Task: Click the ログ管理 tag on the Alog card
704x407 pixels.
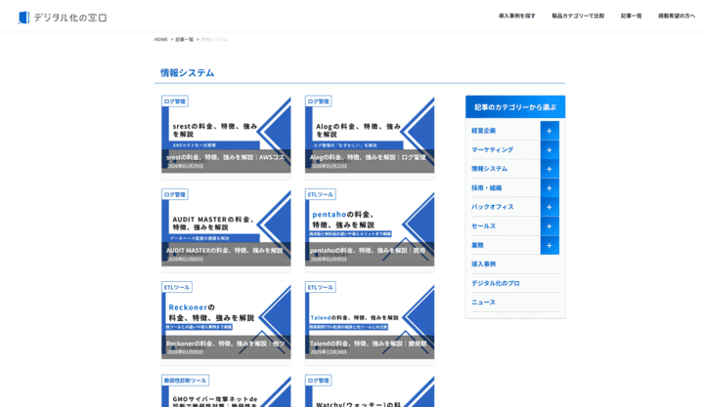Action: click(x=319, y=102)
